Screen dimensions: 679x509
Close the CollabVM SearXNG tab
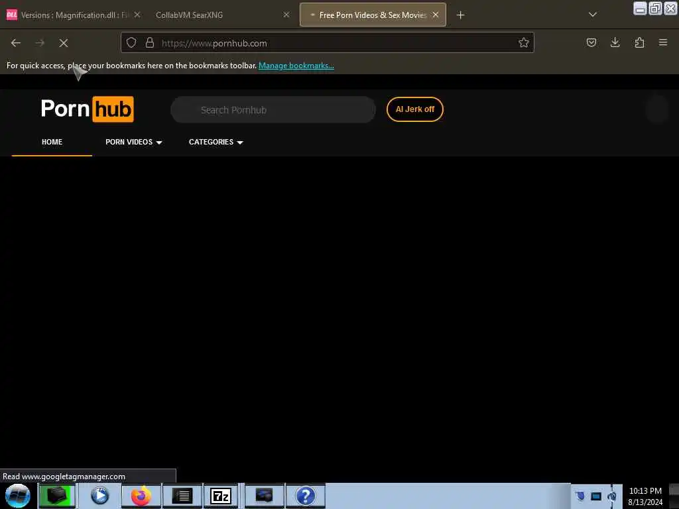(x=286, y=15)
